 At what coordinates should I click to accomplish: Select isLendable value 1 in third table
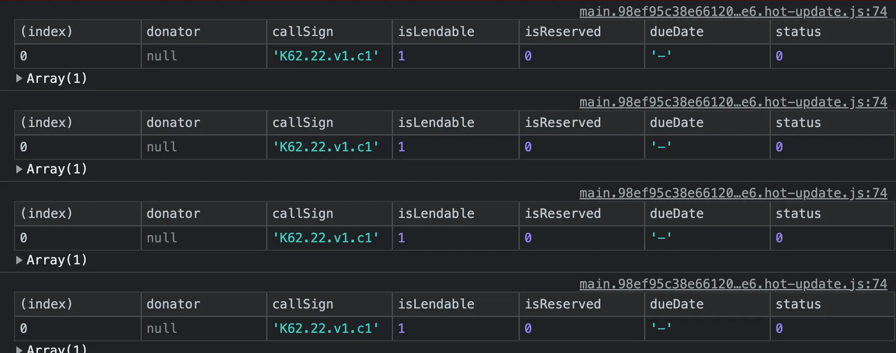401,238
